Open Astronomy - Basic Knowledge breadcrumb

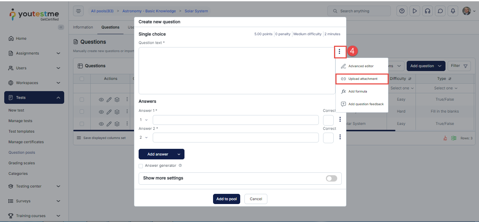pyautogui.click(x=149, y=11)
